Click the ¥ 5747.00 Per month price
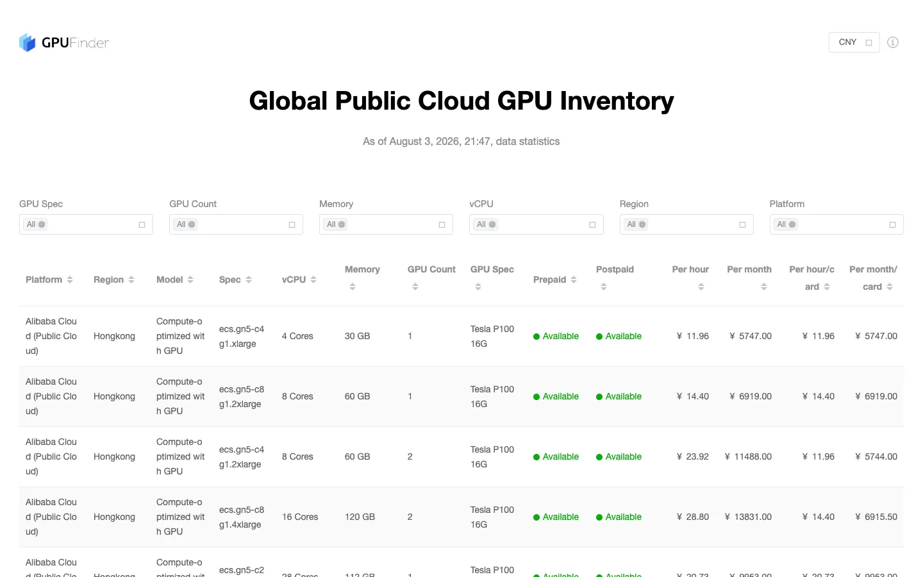Image resolution: width=923 pixels, height=577 pixels. 751,336
